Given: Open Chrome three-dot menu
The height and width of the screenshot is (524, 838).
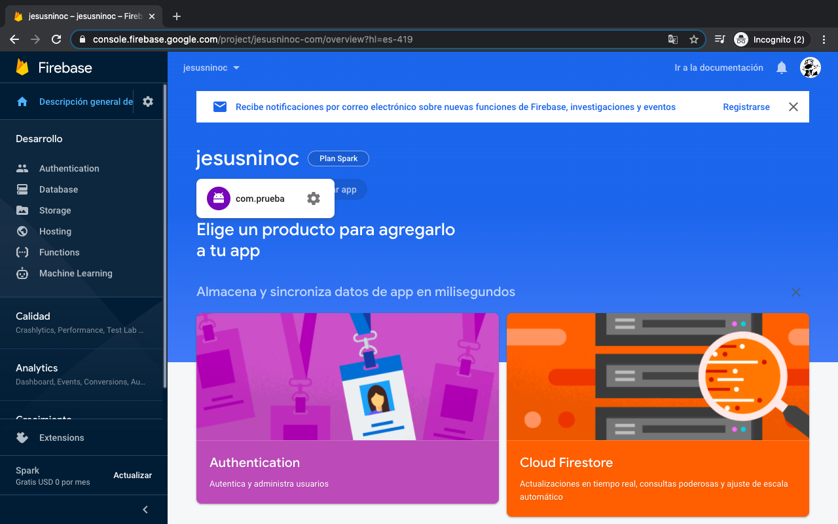Looking at the screenshot, I should [x=824, y=39].
